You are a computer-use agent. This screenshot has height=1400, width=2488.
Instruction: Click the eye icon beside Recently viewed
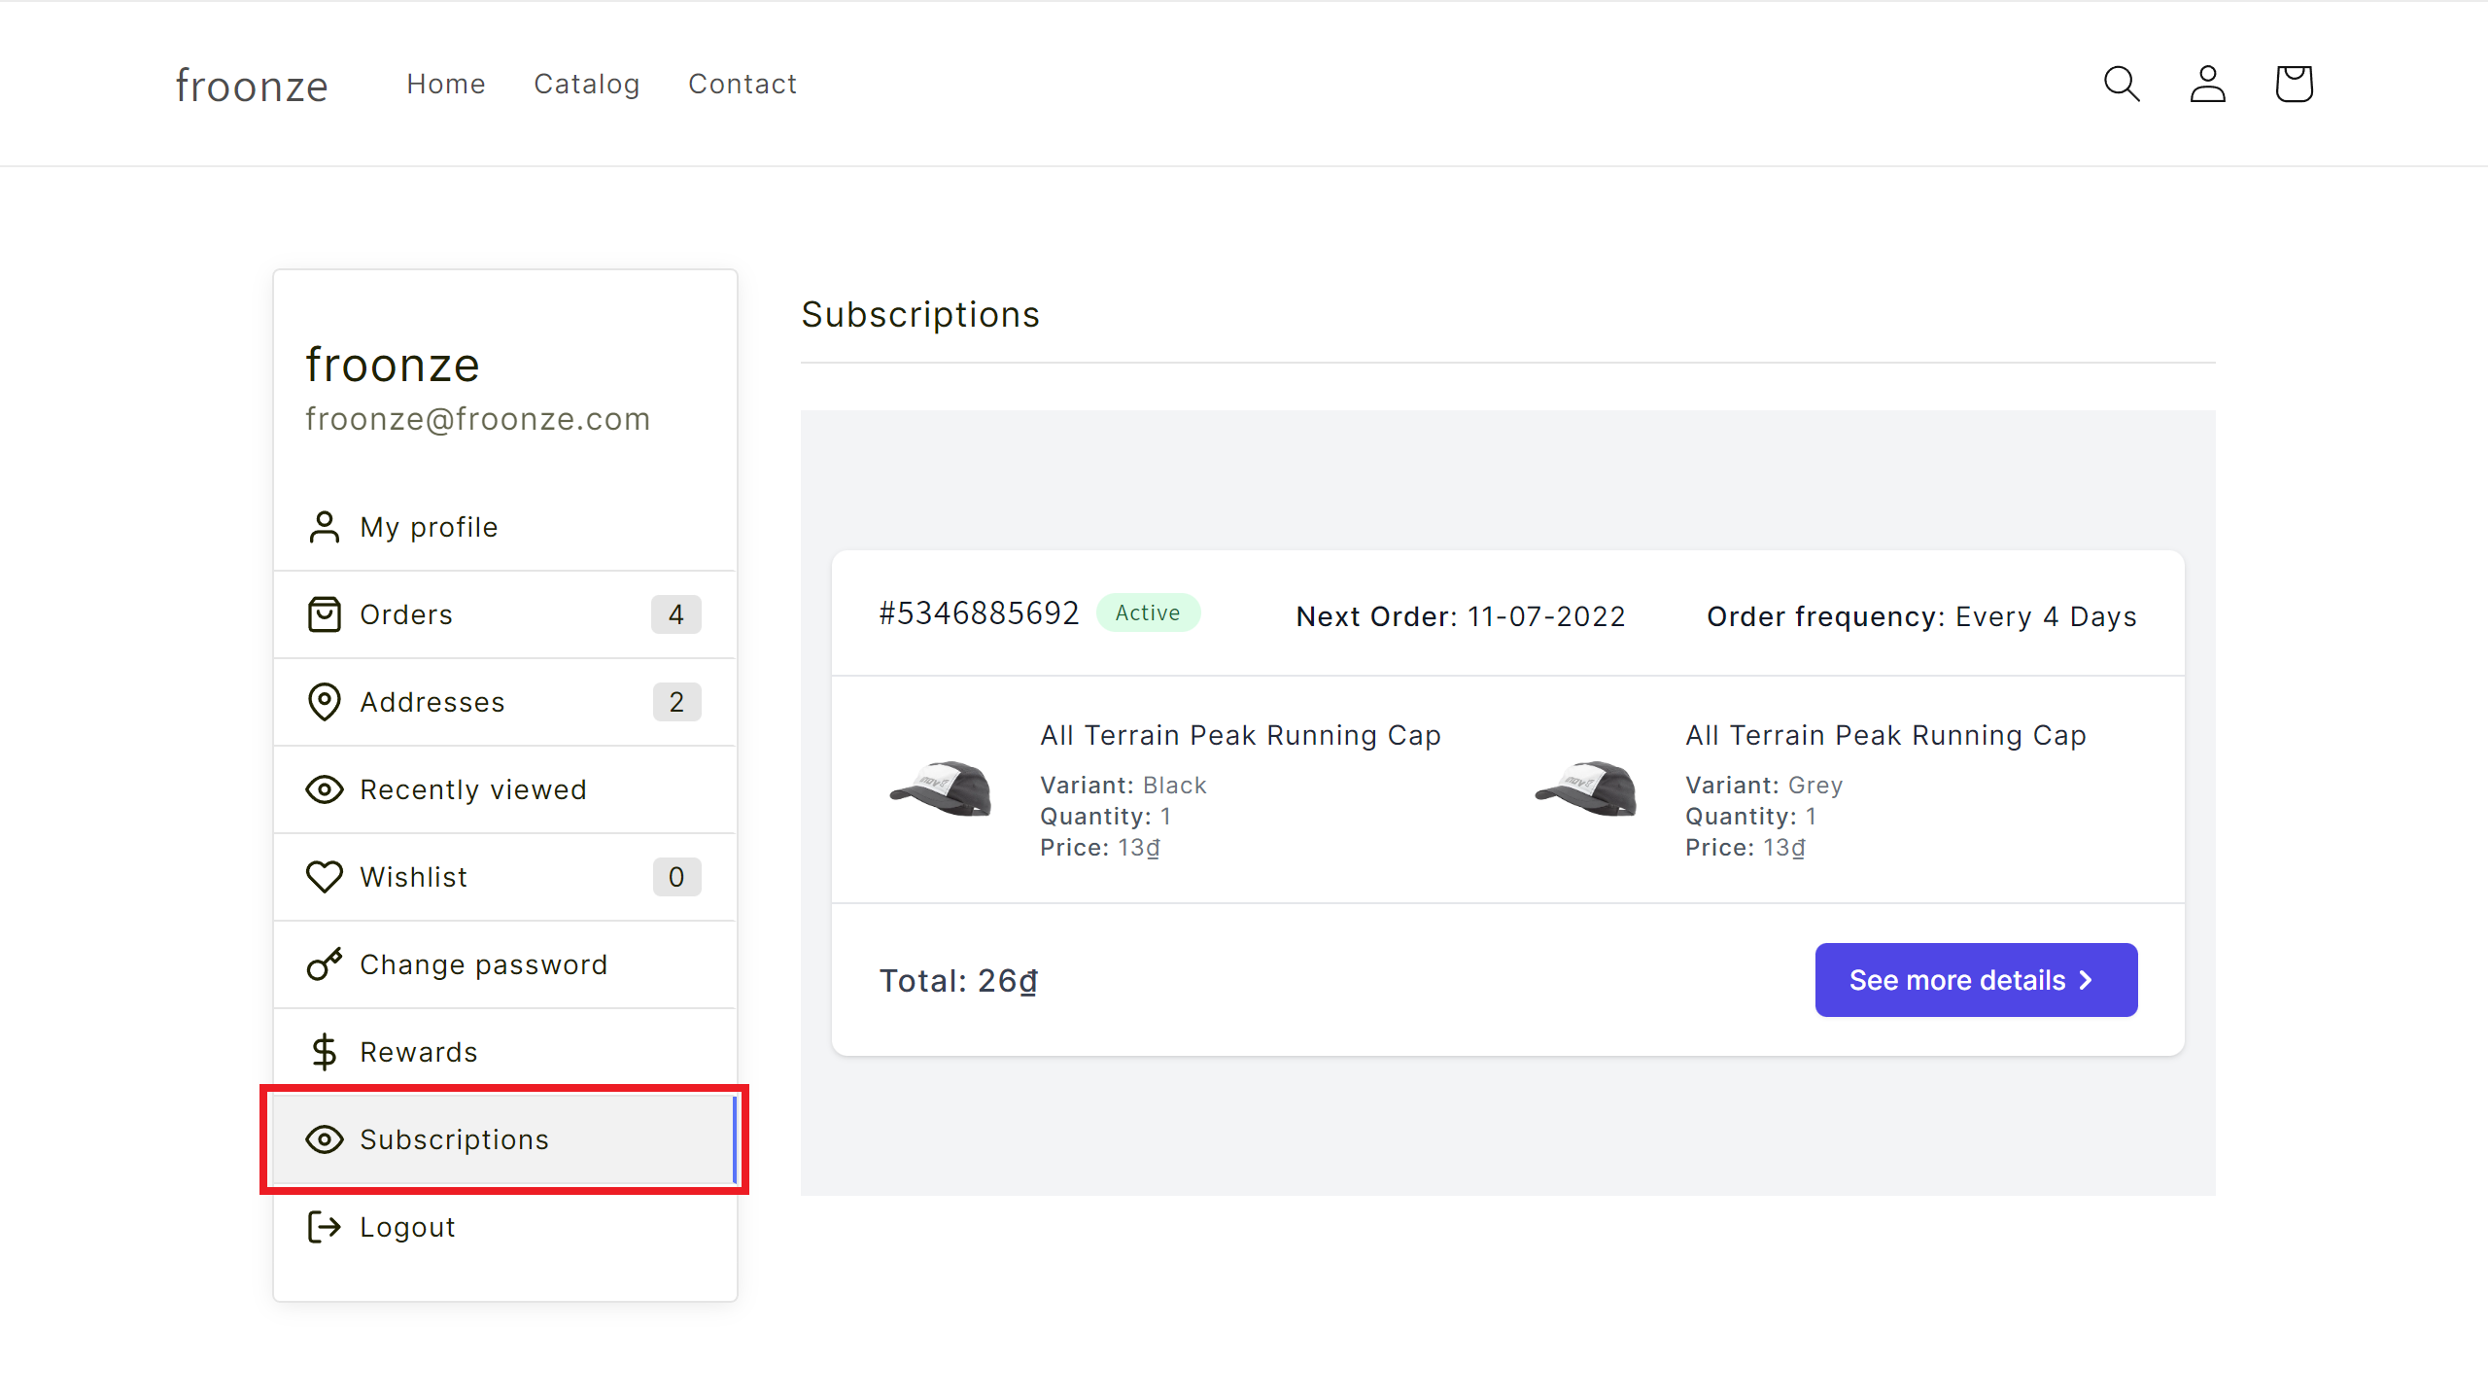[325, 789]
